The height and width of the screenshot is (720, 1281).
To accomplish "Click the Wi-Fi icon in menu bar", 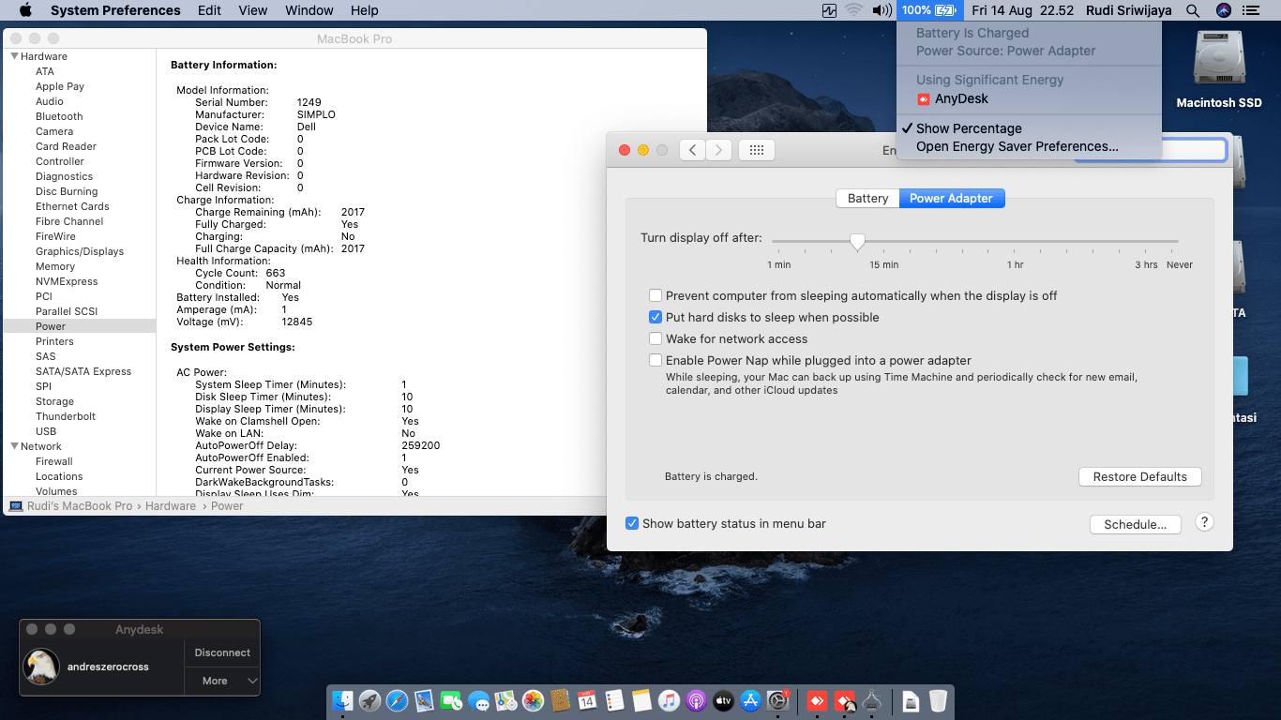I will click(x=853, y=10).
